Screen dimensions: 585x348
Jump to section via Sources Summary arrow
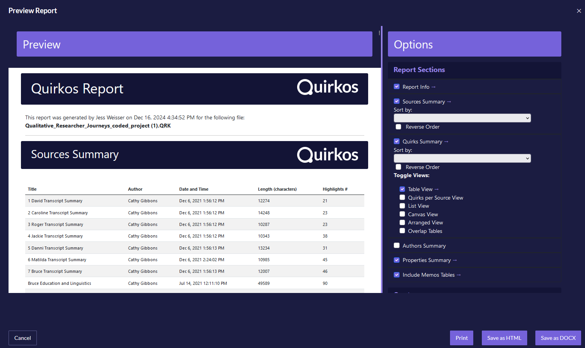[x=449, y=102]
